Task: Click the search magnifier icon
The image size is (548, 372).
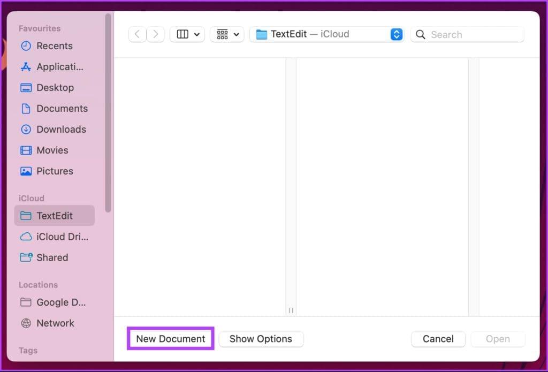Action: click(421, 34)
